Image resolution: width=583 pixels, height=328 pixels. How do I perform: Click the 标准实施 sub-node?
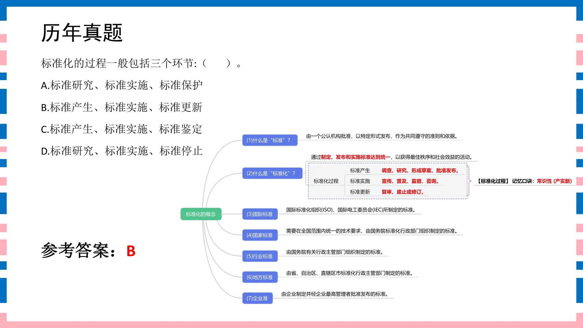(x=360, y=181)
